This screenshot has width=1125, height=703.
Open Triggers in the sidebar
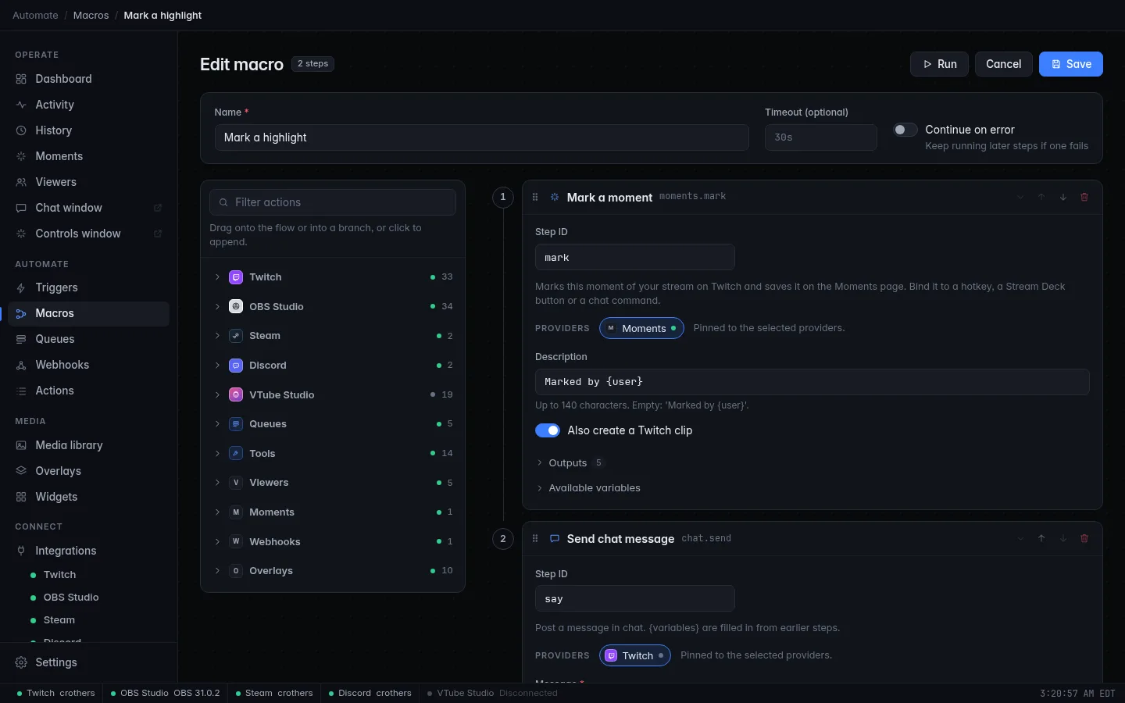click(x=89, y=287)
